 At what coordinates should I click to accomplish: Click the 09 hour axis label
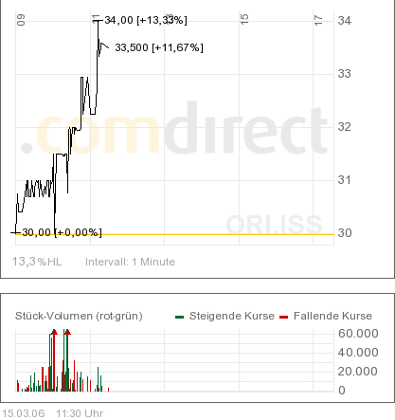[x=21, y=20]
